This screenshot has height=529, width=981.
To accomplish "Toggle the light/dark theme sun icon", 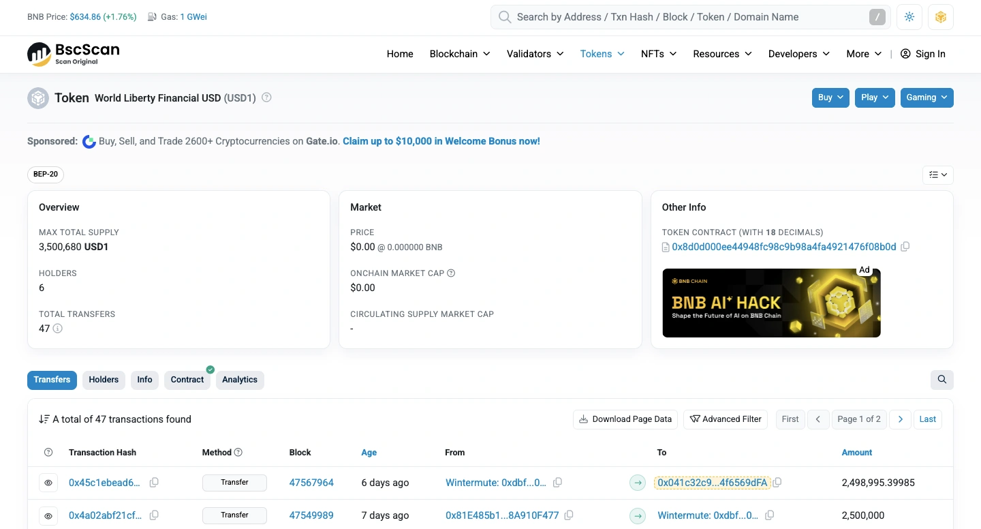I will pos(909,17).
